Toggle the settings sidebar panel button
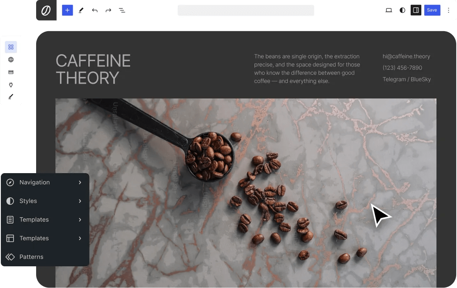 [x=416, y=10]
